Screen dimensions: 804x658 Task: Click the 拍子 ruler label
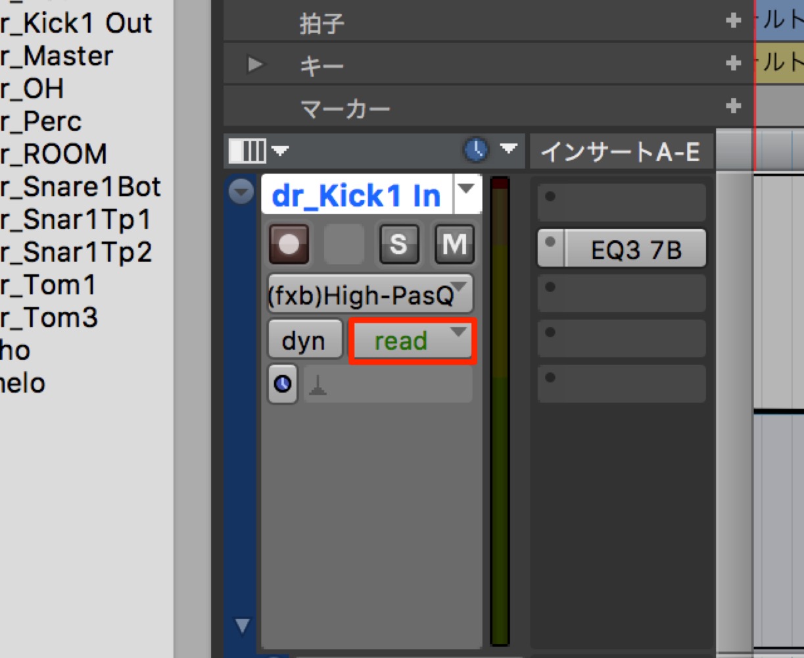pos(321,24)
